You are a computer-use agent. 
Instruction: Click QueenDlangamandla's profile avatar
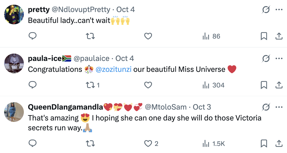point(14,112)
